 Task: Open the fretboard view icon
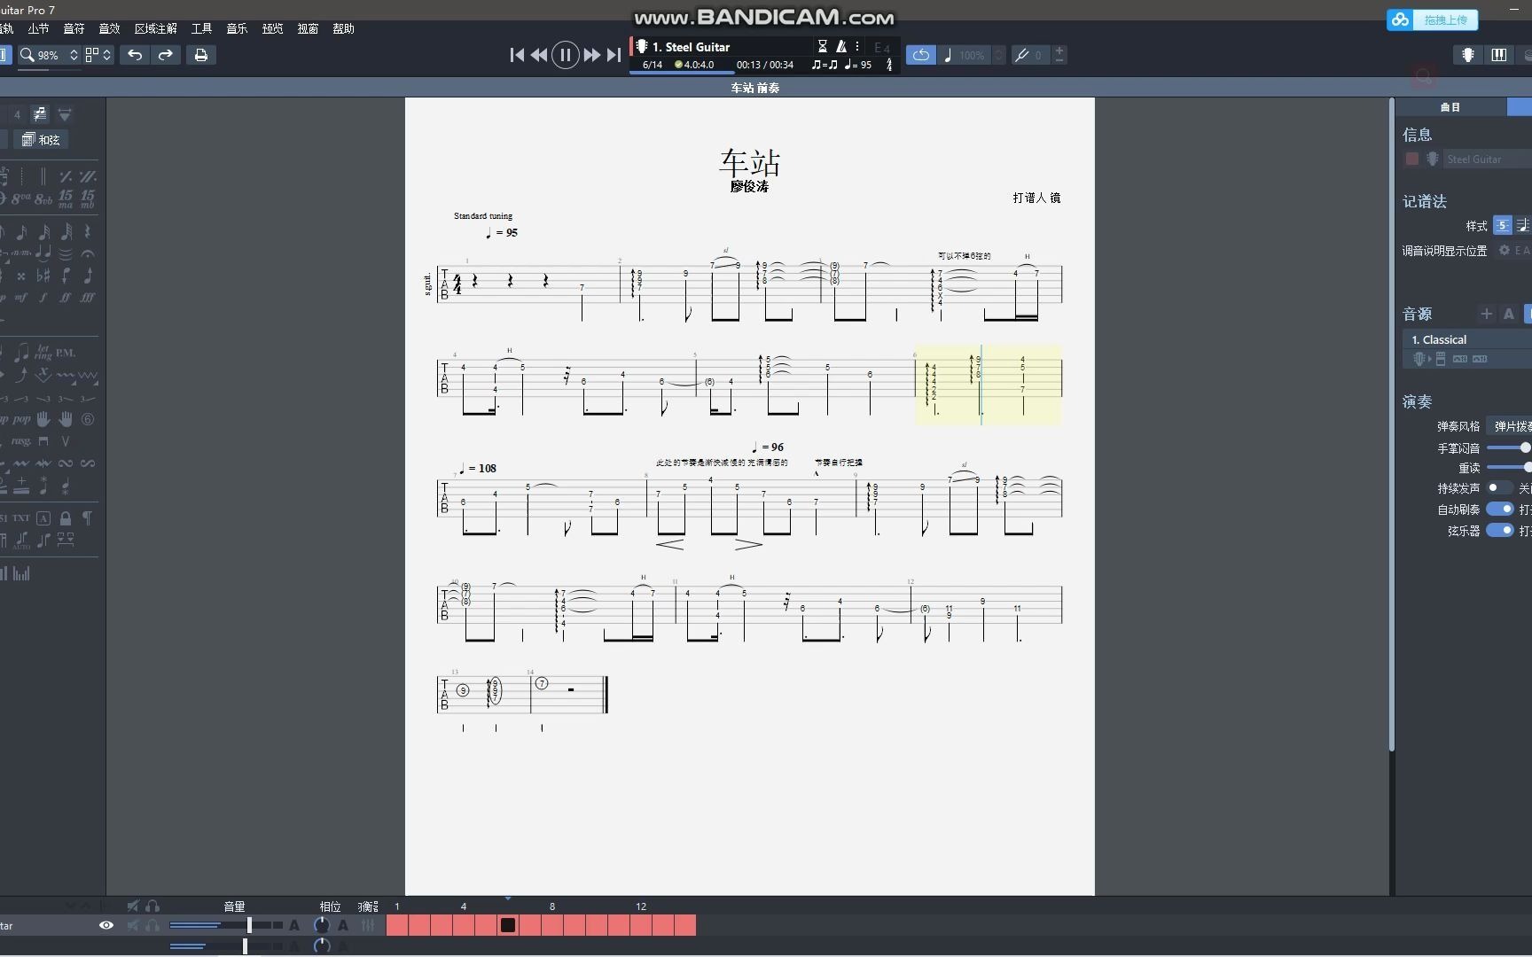1468,55
